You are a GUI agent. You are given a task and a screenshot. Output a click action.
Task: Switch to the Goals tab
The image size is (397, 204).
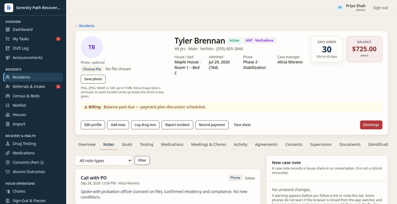pos(127,144)
